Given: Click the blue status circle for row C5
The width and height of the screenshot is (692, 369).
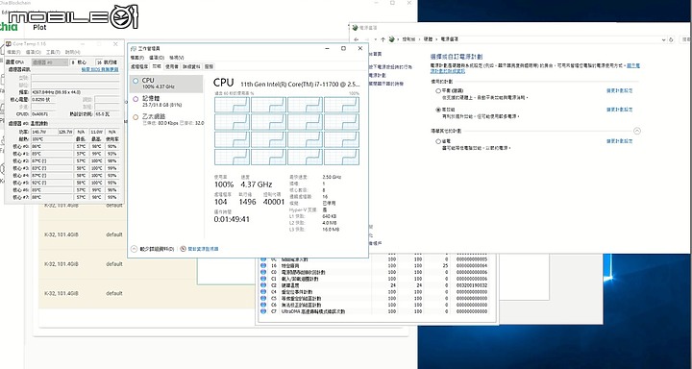Looking at the screenshot, I should pyautogui.click(x=263, y=299).
